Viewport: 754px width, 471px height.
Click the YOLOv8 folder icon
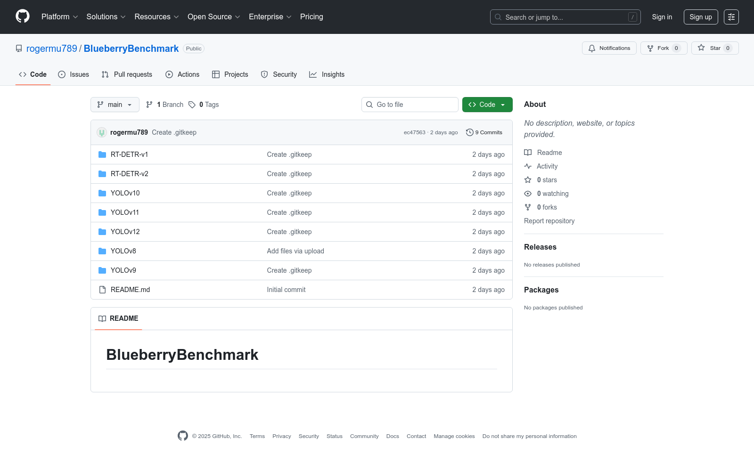coord(102,251)
